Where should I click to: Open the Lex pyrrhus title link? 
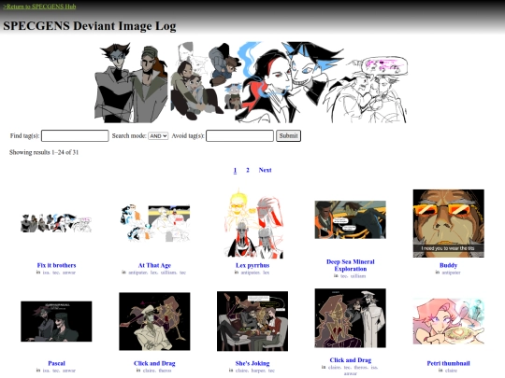pyautogui.click(x=252, y=265)
